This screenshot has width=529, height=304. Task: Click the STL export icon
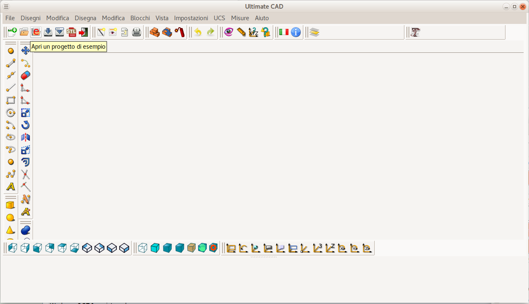tap(71, 32)
